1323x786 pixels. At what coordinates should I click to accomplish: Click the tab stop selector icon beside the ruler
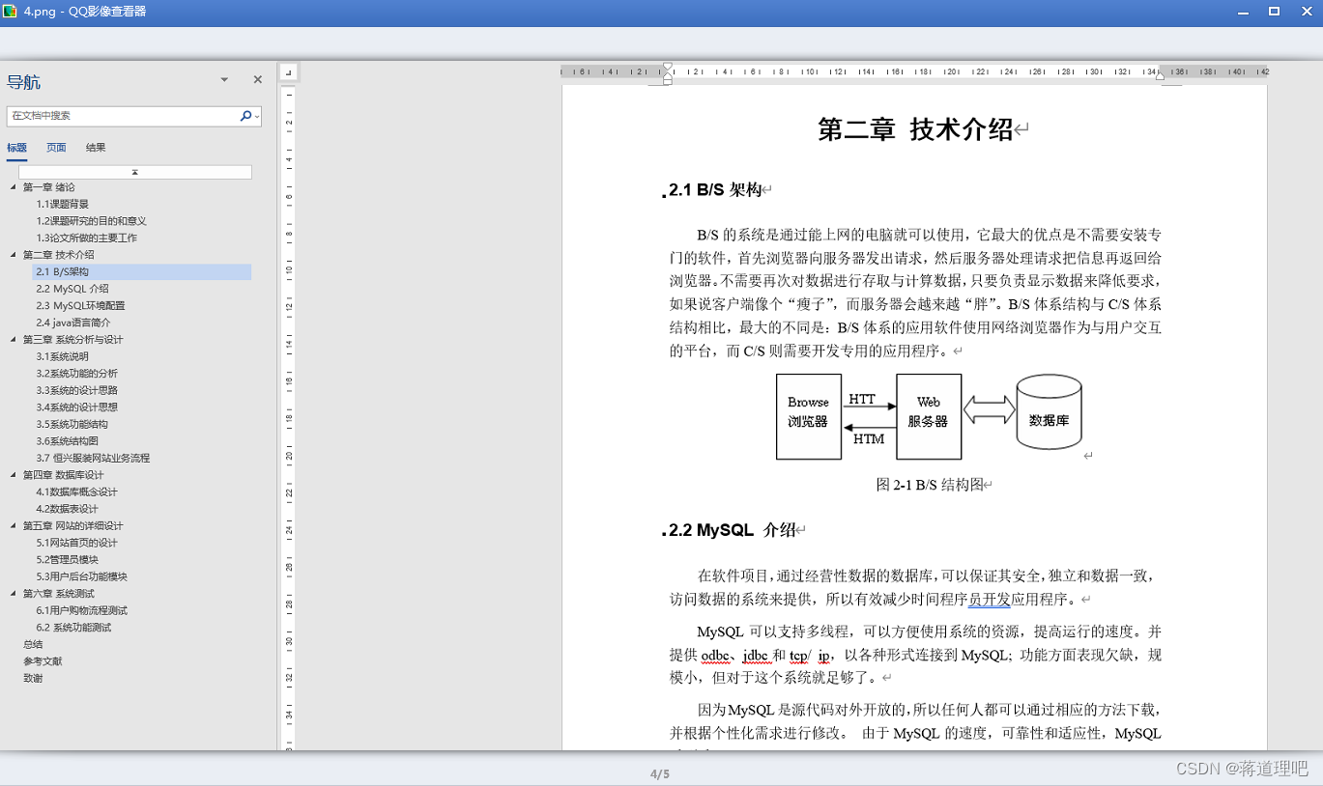(288, 71)
